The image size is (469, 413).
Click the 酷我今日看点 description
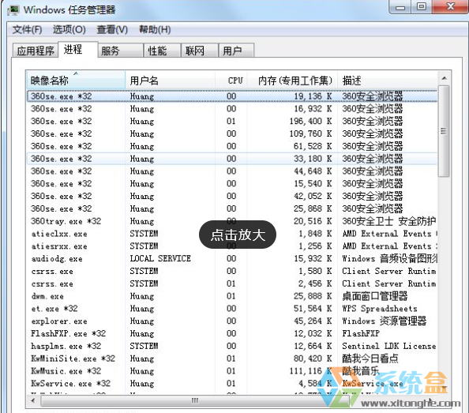[370, 359]
